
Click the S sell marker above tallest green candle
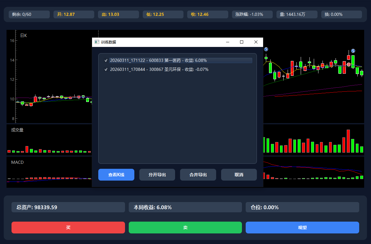[x=353, y=51]
